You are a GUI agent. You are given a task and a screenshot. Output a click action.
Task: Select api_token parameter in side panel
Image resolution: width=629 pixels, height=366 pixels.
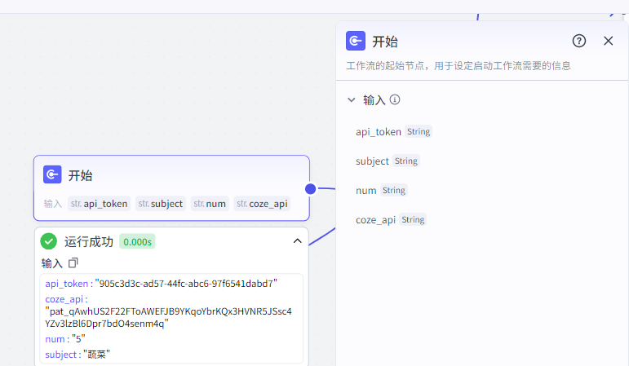click(379, 132)
